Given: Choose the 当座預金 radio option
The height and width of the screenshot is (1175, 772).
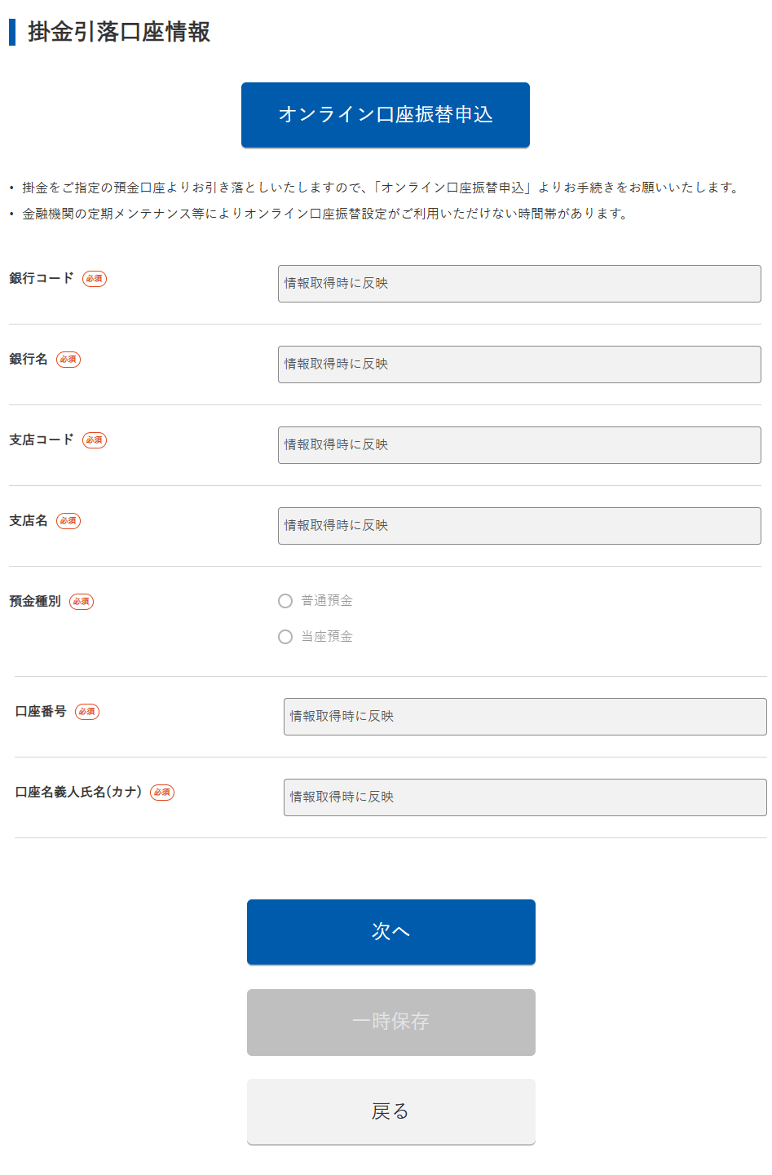Looking at the screenshot, I should [x=285, y=637].
